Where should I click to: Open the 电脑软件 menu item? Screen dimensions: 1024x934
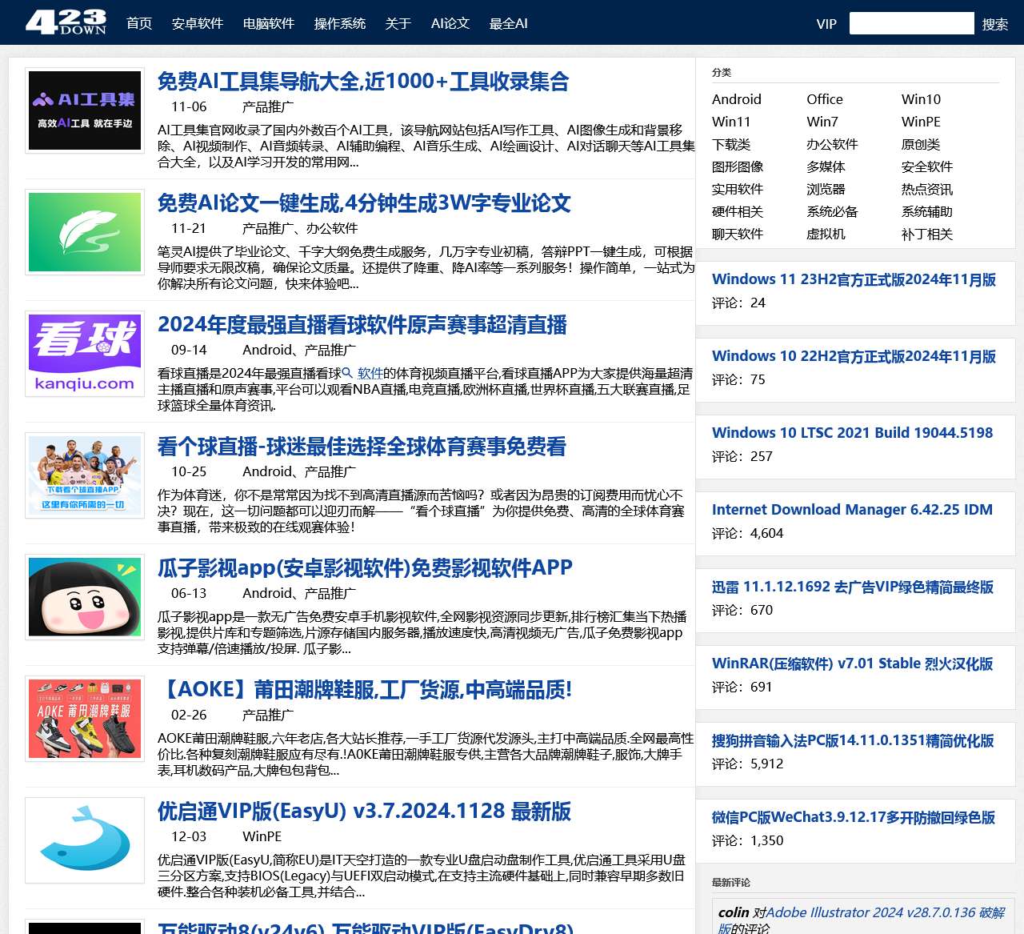click(x=269, y=23)
